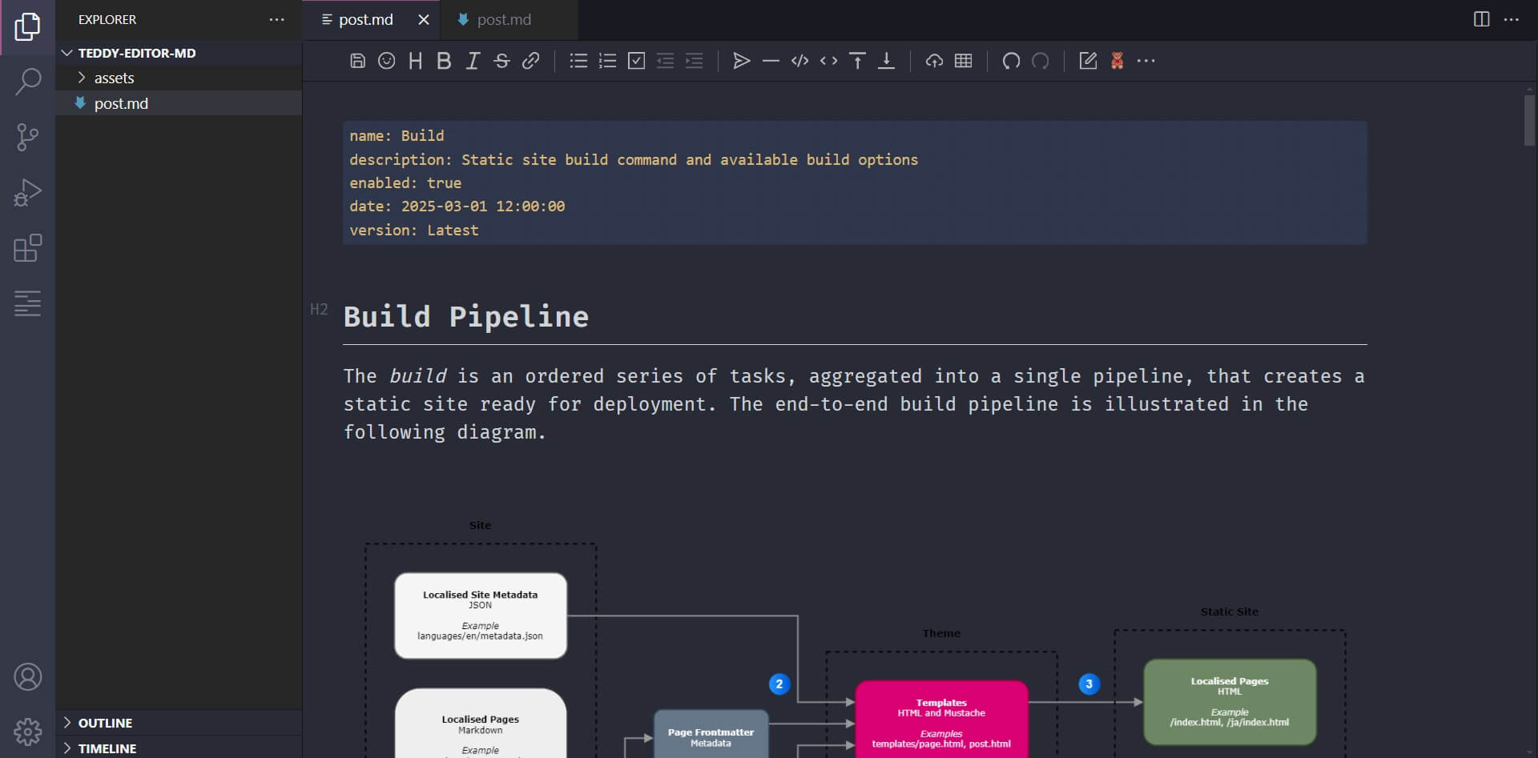Click the green Localised Pages HTML box
The width and height of the screenshot is (1538, 758).
[1230, 702]
